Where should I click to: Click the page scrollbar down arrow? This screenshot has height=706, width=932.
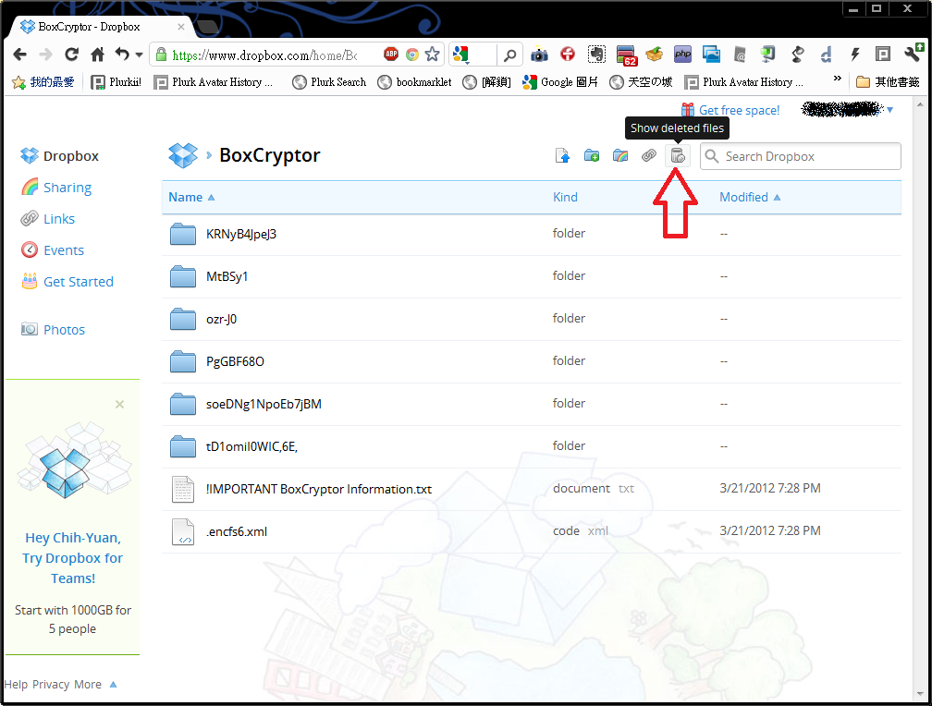[920, 693]
